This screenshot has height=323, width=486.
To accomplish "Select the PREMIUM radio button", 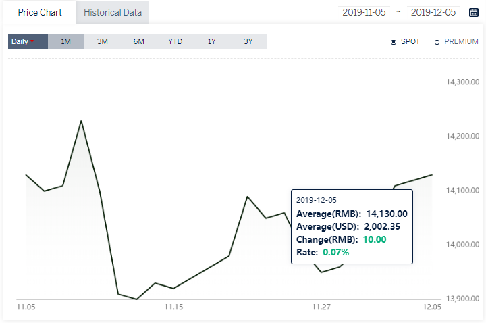I will pyautogui.click(x=437, y=42).
